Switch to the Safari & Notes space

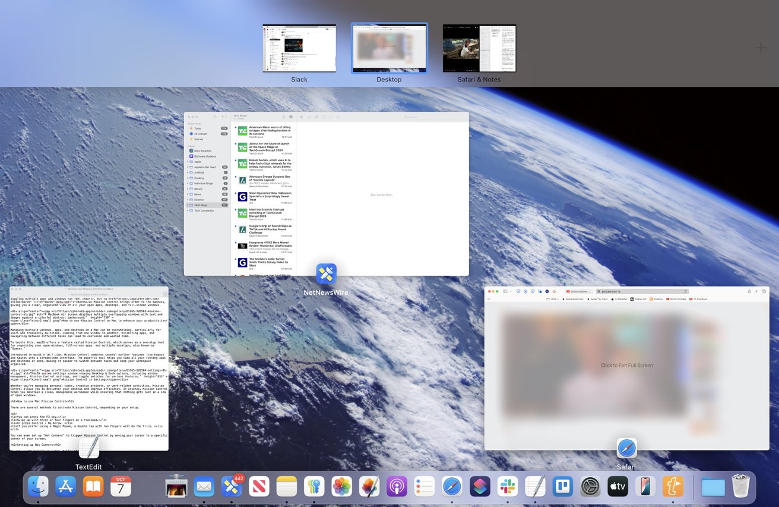point(479,48)
